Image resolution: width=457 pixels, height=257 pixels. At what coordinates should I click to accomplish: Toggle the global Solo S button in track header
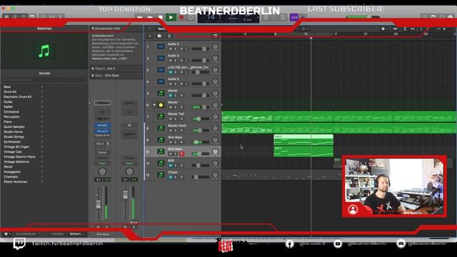(169, 36)
